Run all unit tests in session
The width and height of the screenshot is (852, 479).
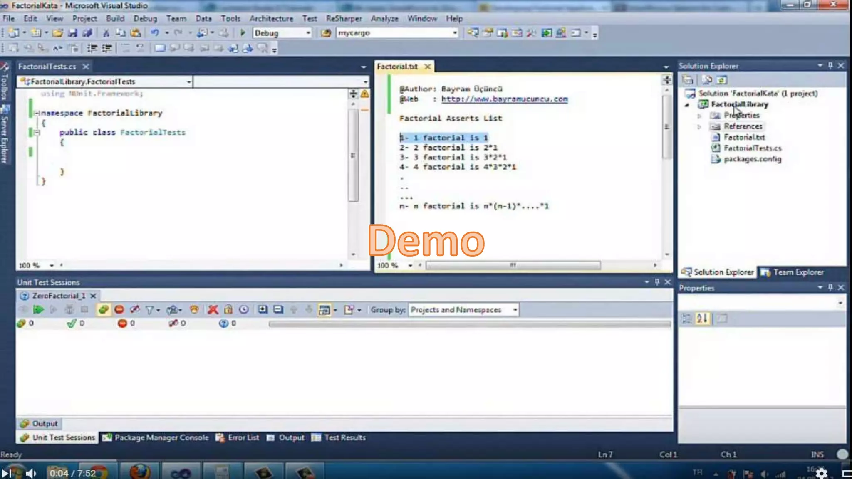[38, 309]
